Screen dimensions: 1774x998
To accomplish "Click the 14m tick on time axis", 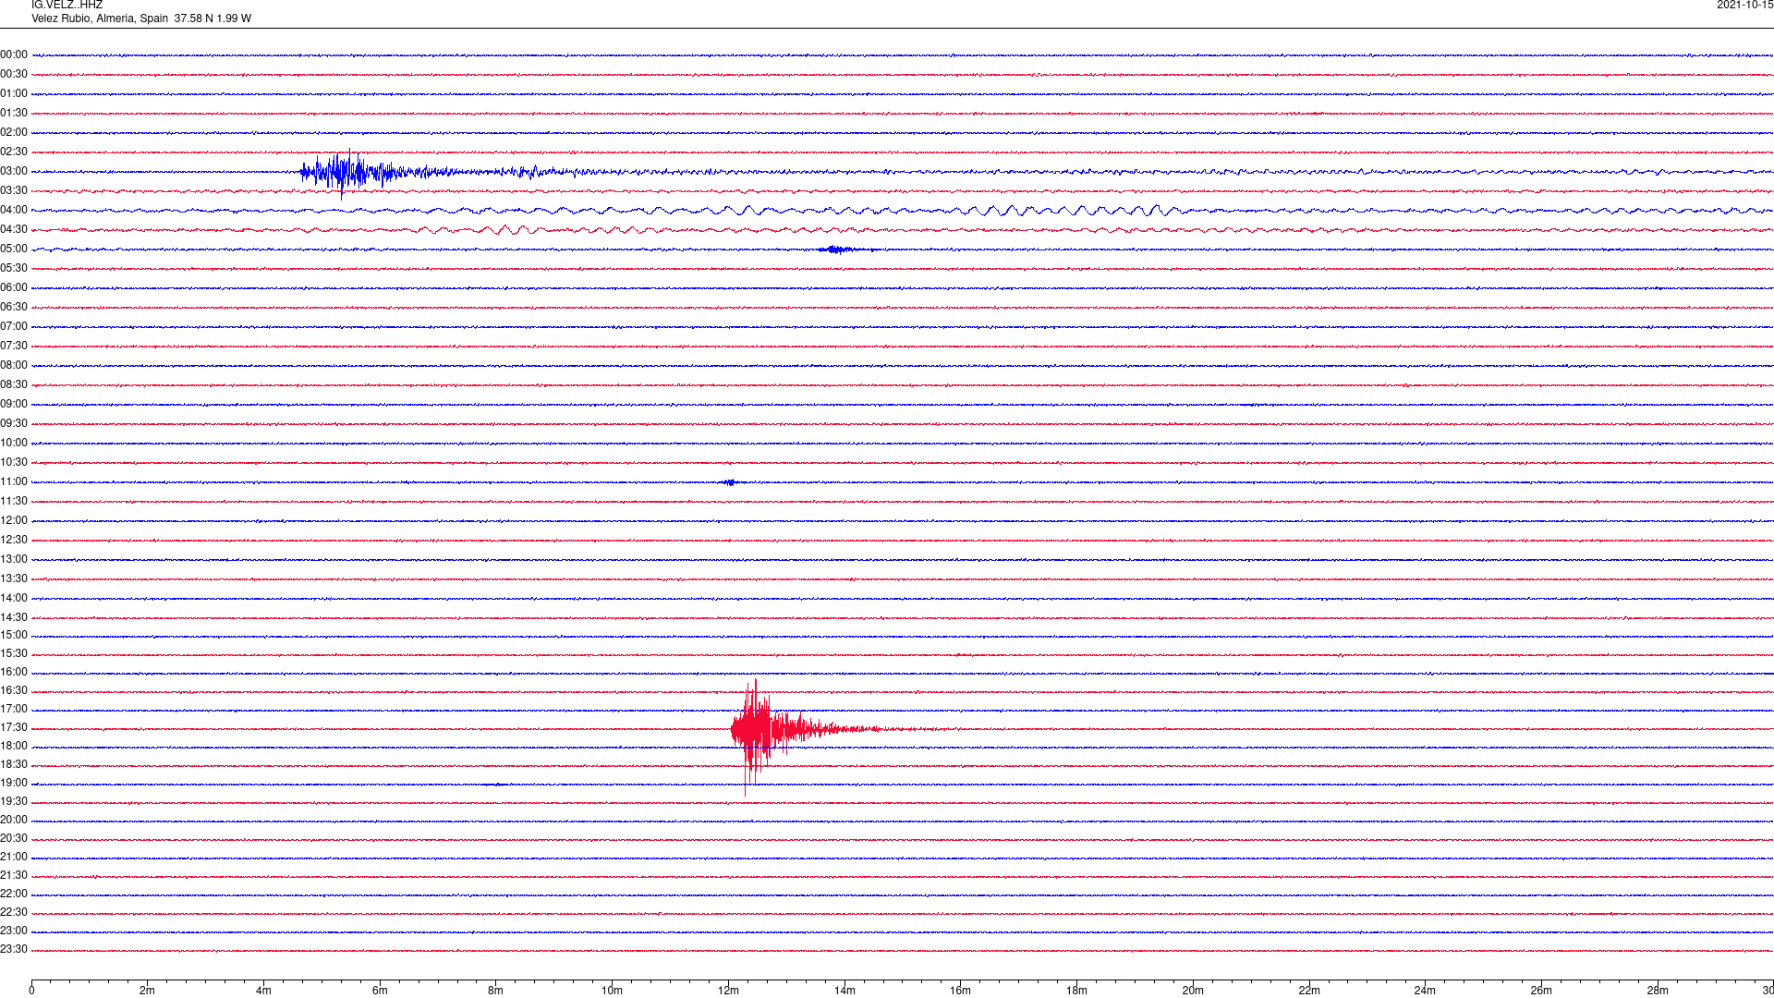I will 844,990.
